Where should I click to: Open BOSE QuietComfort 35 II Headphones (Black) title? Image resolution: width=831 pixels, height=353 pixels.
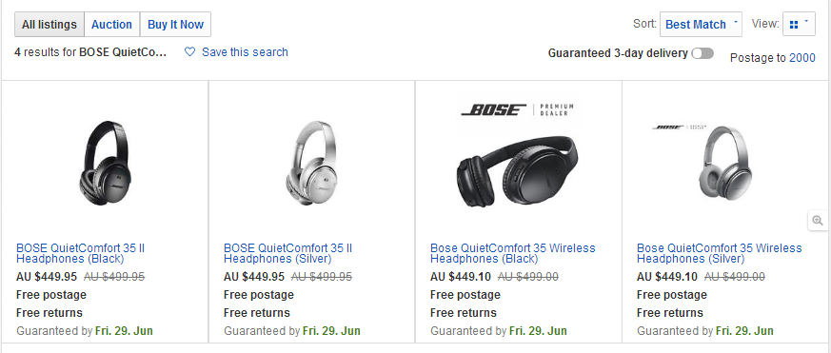(81, 253)
